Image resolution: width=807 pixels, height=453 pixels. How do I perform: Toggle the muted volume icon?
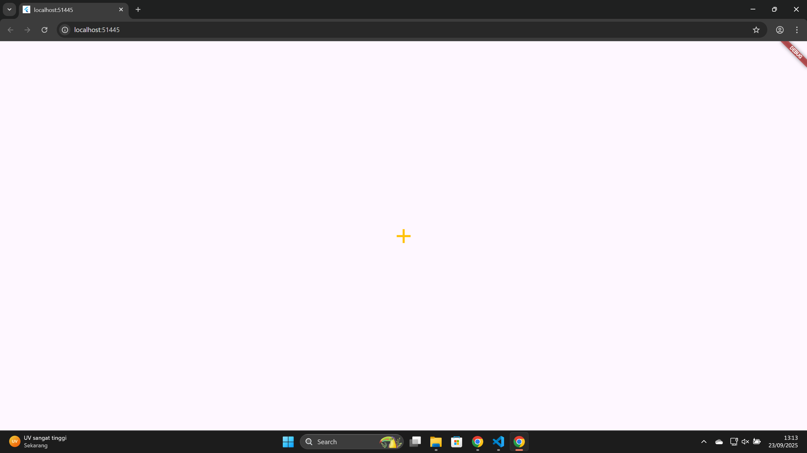(x=745, y=442)
